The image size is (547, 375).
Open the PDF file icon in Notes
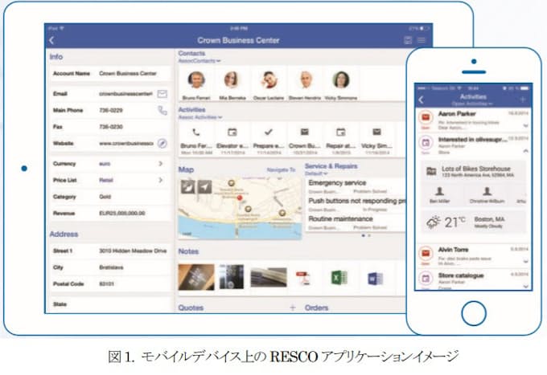pyautogui.click(x=304, y=279)
